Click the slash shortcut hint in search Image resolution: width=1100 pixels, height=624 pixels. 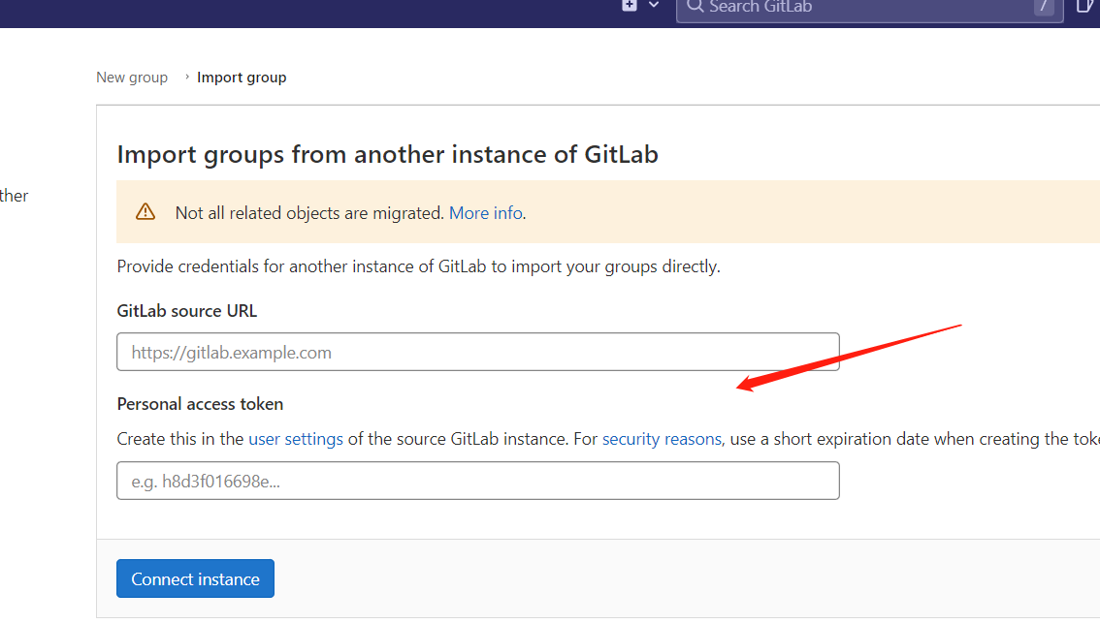1044,7
